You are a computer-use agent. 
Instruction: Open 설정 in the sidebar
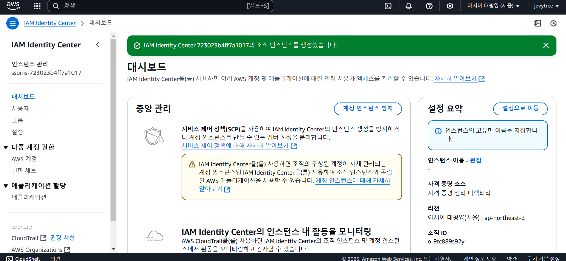[17, 132]
